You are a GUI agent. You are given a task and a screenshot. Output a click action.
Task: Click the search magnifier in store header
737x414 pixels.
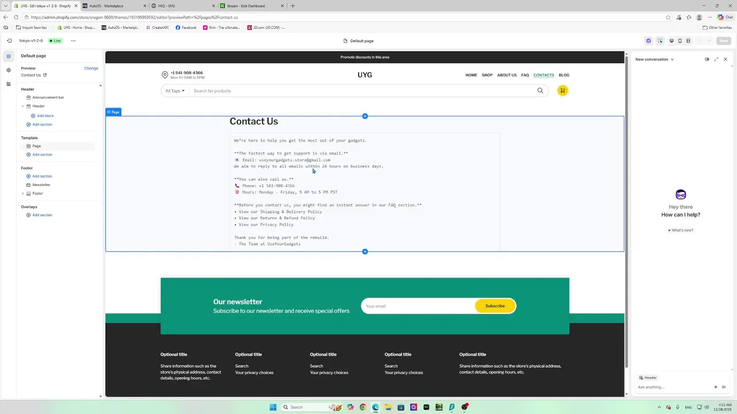point(540,90)
